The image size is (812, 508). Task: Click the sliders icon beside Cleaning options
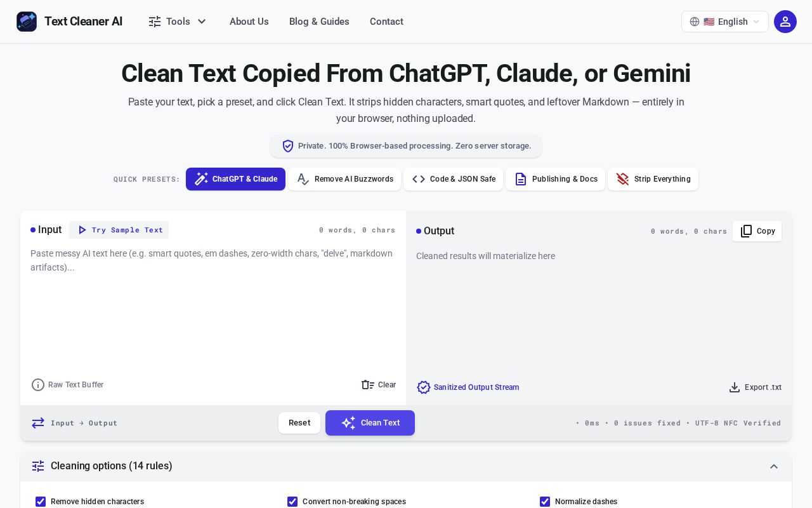pos(38,466)
